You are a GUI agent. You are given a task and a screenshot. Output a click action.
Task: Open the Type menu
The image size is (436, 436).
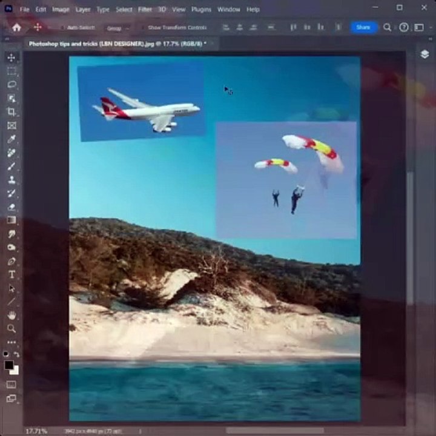(x=103, y=10)
